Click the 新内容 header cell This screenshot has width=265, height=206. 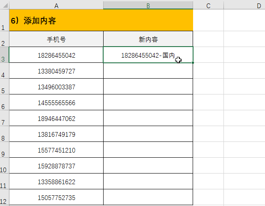coord(148,39)
